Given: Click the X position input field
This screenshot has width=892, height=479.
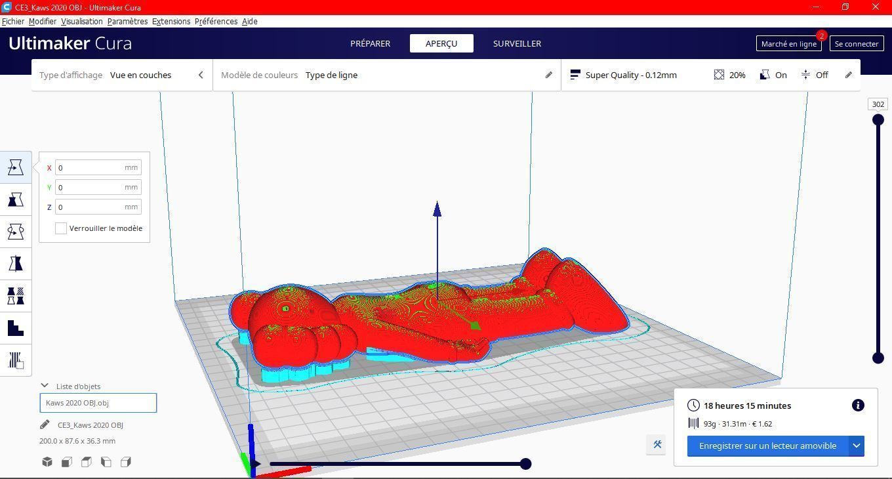Looking at the screenshot, I should click(x=98, y=167).
